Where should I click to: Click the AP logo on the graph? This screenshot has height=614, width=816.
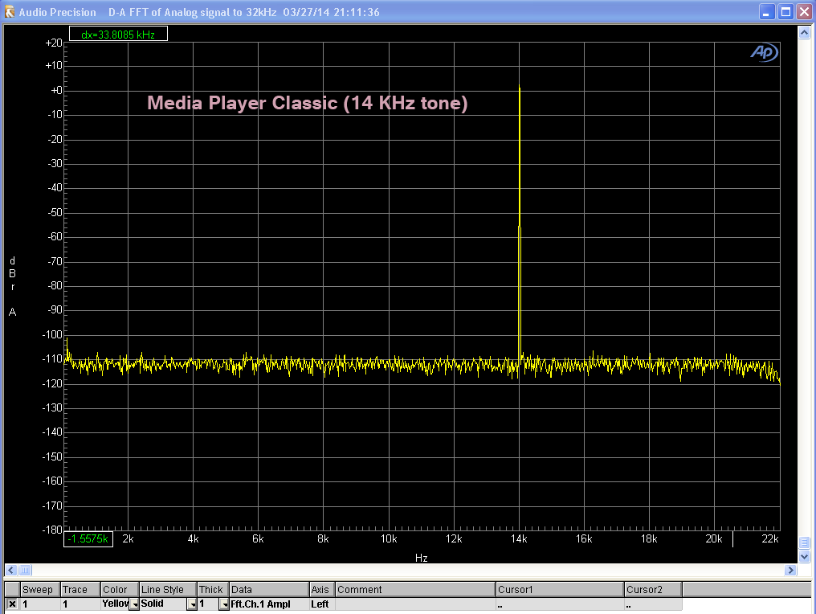pyautogui.click(x=762, y=51)
